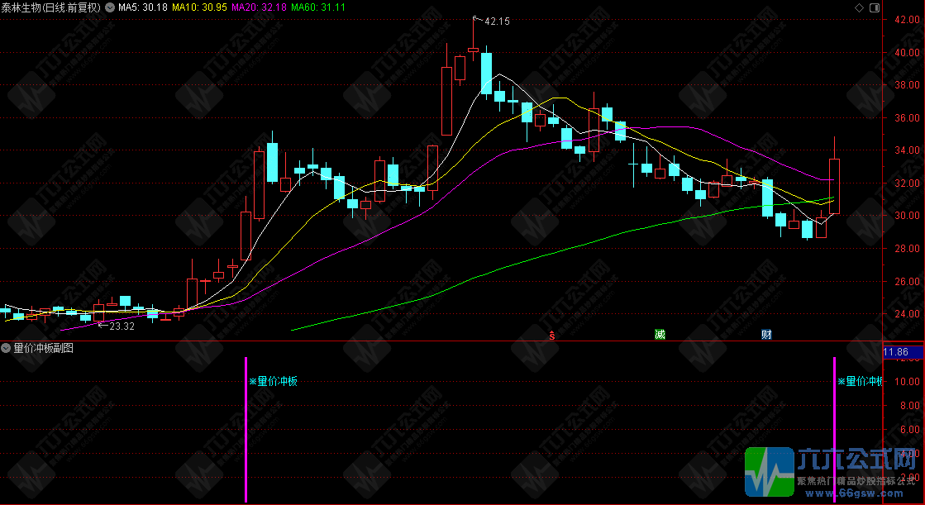This screenshot has height=505, width=925.
Task: Click the 10.00 label on the sub-chart axis
Action: click(907, 382)
